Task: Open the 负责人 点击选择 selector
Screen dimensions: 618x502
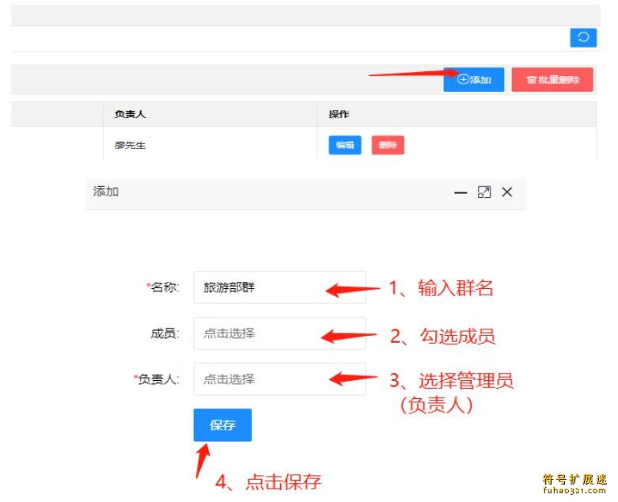Action: tap(279, 379)
